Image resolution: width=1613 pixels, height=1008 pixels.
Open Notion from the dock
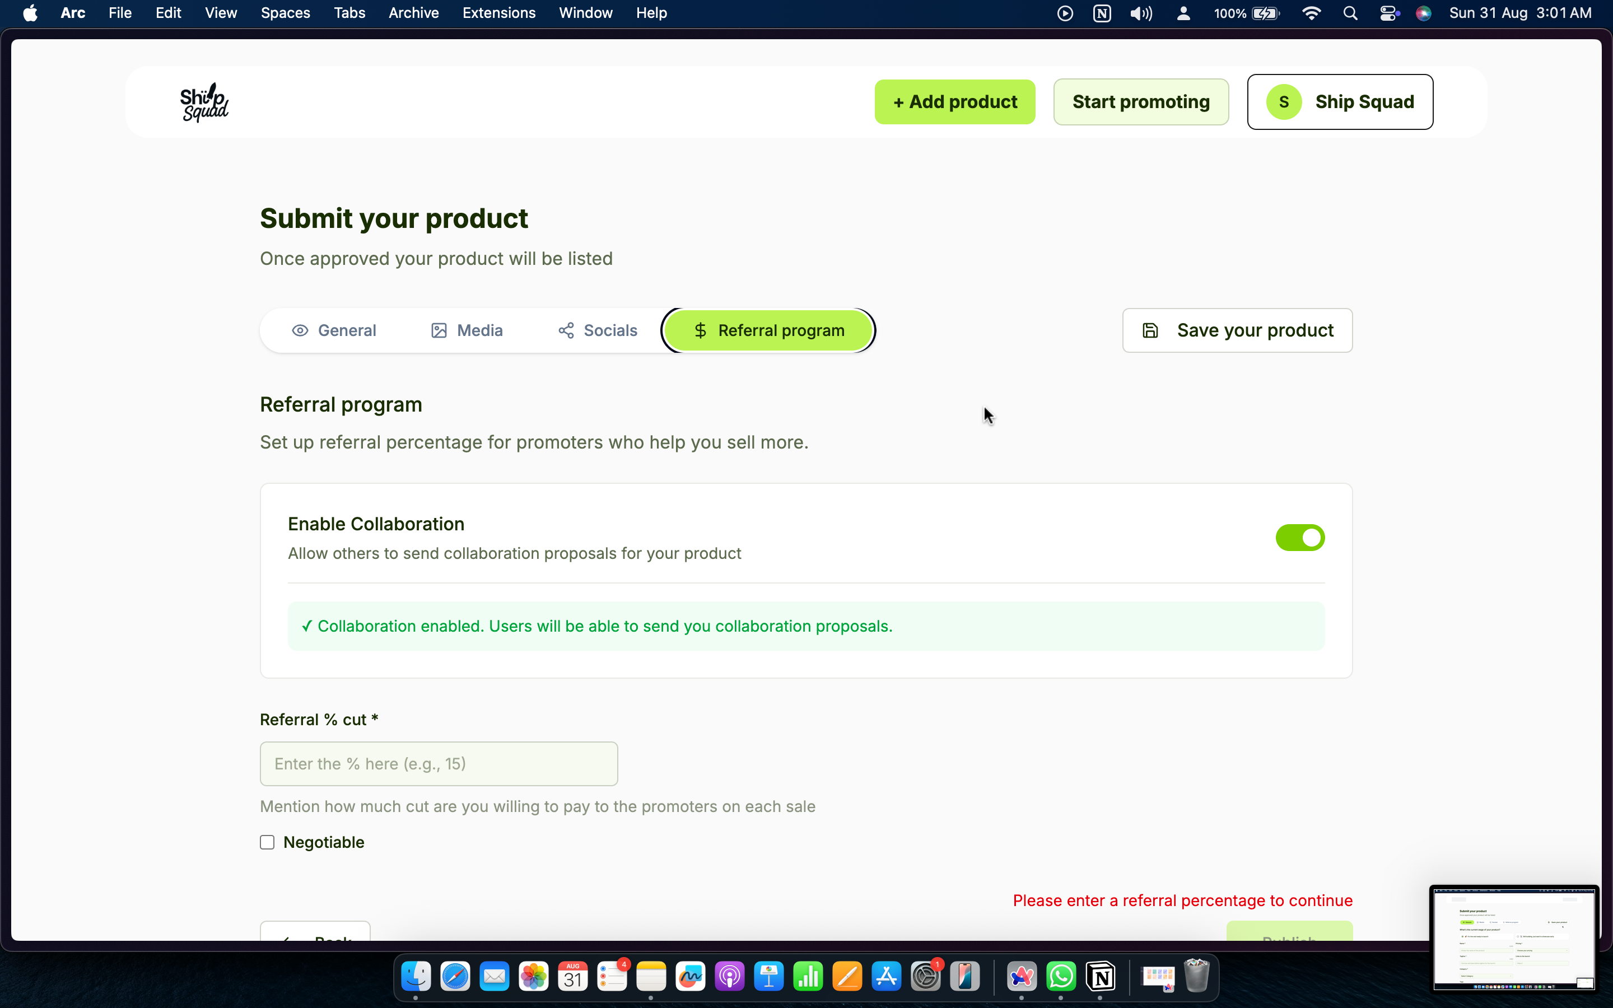click(x=1101, y=977)
